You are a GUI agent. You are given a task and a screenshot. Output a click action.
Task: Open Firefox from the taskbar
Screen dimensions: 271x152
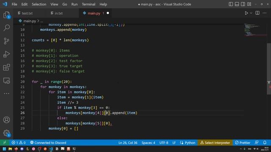tap(16, 149)
